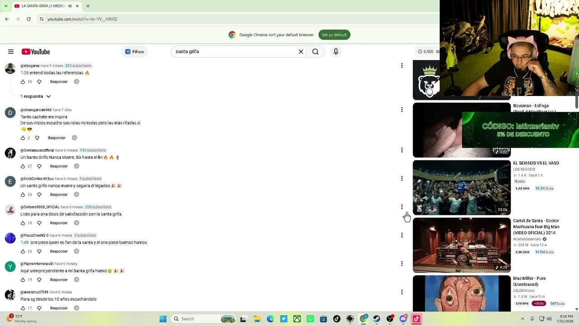Launch Microsoft Edge from the taskbar
Screen dimensions: 579x326
click(270, 319)
